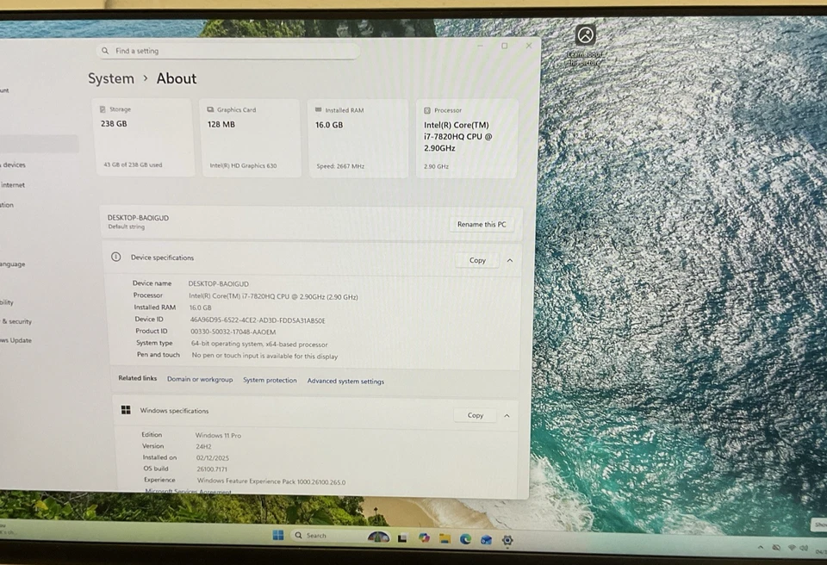
Task: Click Learn about this picture desktop icon
Action: (585, 46)
